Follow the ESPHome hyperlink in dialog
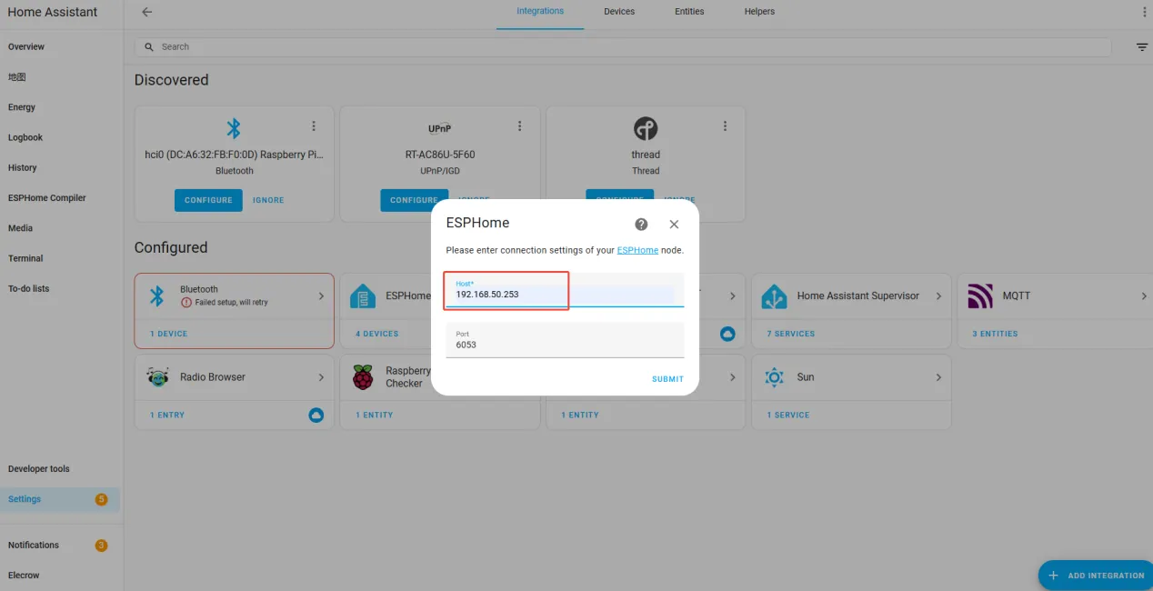This screenshot has width=1153, height=591. click(637, 250)
